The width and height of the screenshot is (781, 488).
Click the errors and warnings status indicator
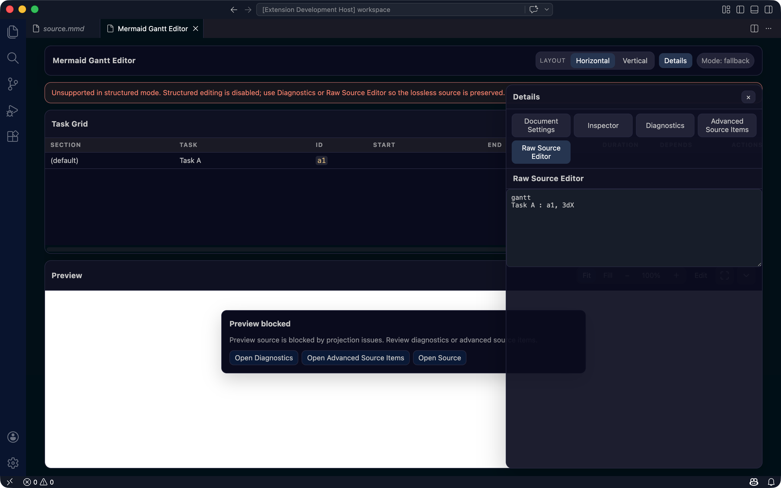pos(39,482)
